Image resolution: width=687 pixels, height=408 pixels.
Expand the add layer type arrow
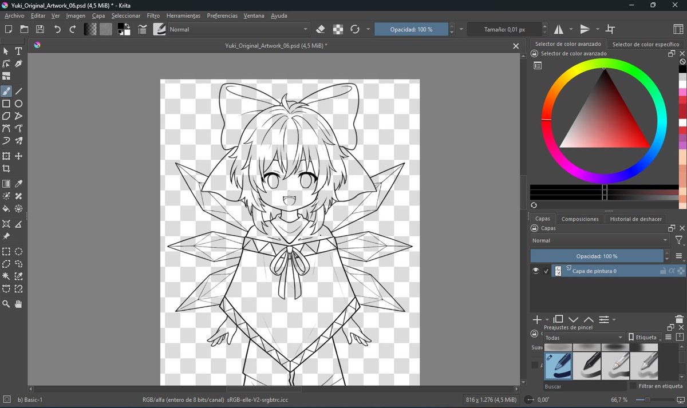point(547,319)
